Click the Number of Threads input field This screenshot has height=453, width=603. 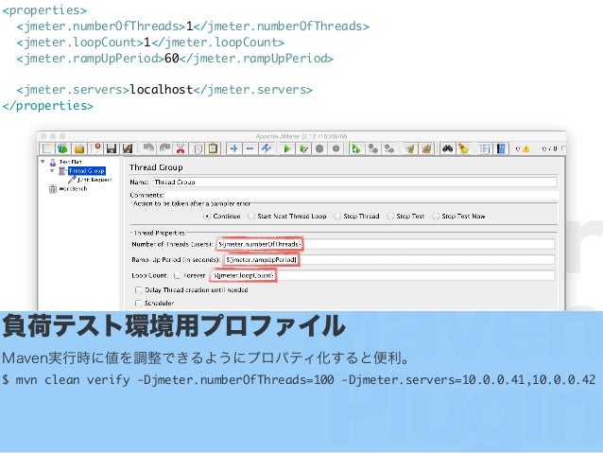point(386,244)
